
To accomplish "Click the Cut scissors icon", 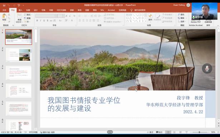I will (9, 15).
